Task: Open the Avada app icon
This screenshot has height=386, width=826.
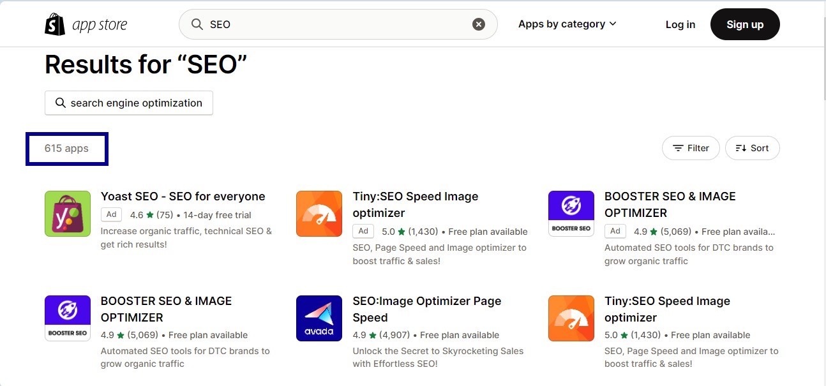Action: pyautogui.click(x=319, y=318)
